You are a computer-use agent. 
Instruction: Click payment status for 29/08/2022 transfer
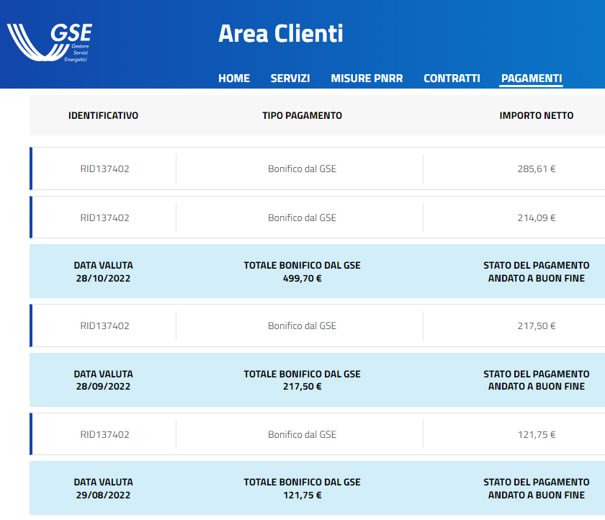[x=537, y=488]
